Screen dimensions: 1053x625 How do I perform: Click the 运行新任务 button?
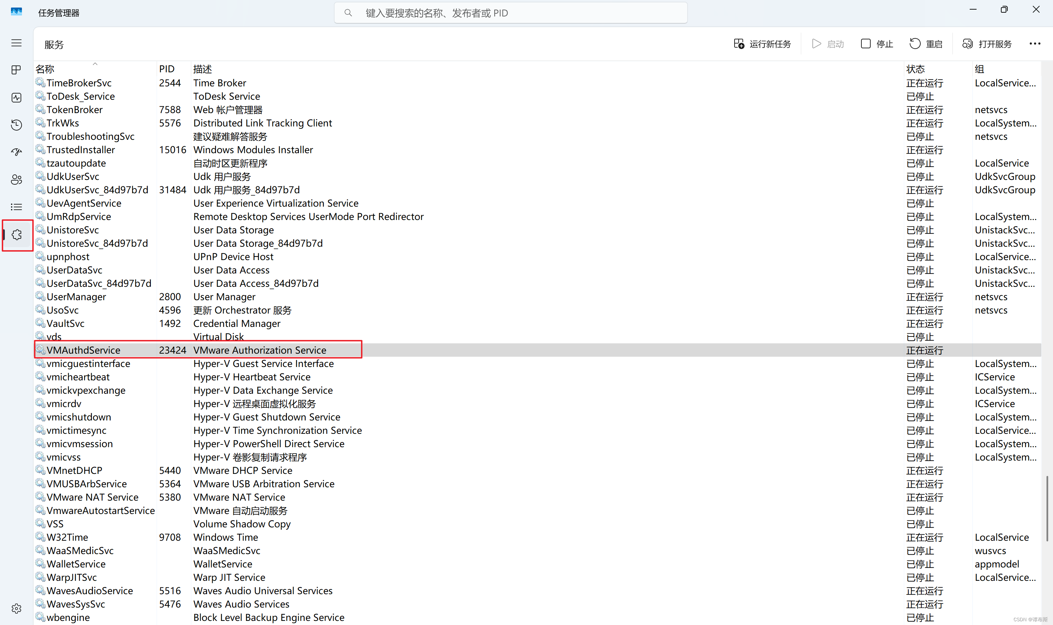[x=762, y=44]
